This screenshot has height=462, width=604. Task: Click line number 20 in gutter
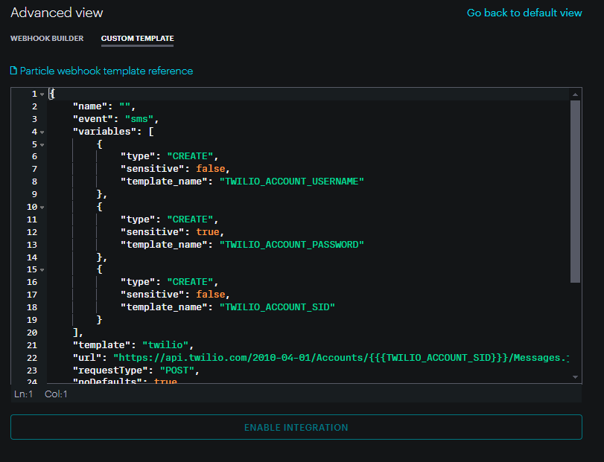pyautogui.click(x=32, y=333)
